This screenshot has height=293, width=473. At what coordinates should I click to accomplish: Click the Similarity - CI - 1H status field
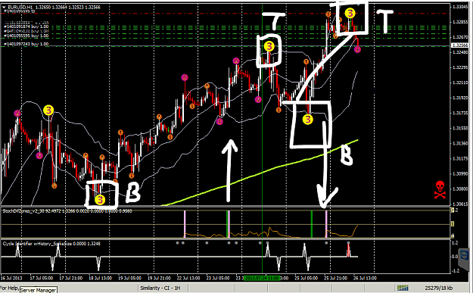160,288
